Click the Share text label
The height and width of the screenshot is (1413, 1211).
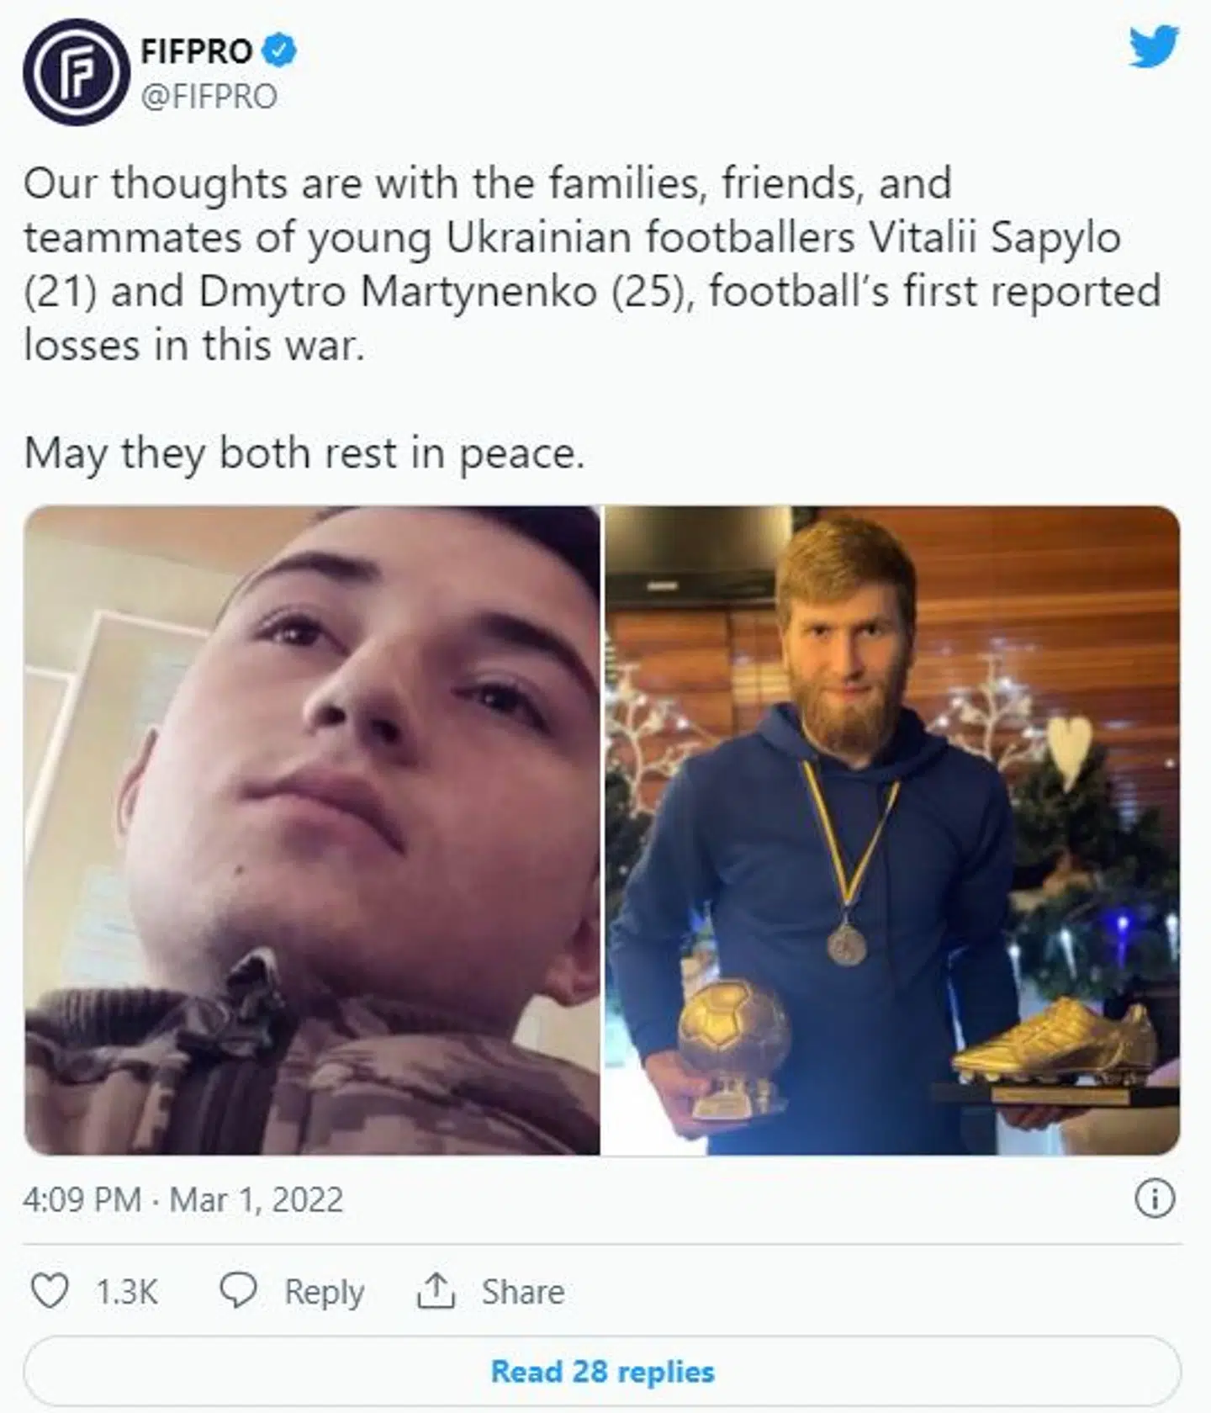(x=522, y=1292)
